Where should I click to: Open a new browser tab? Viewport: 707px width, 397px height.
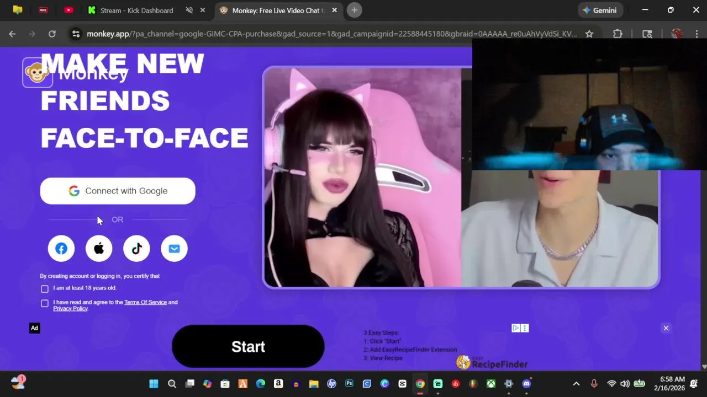pyautogui.click(x=355, y=10)
